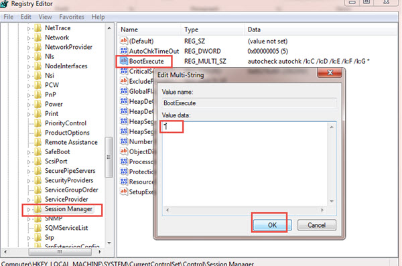Image resolution: width=402 pixels, height=266 pixels.
Task: Open the View menu
Action: [45, 17]
